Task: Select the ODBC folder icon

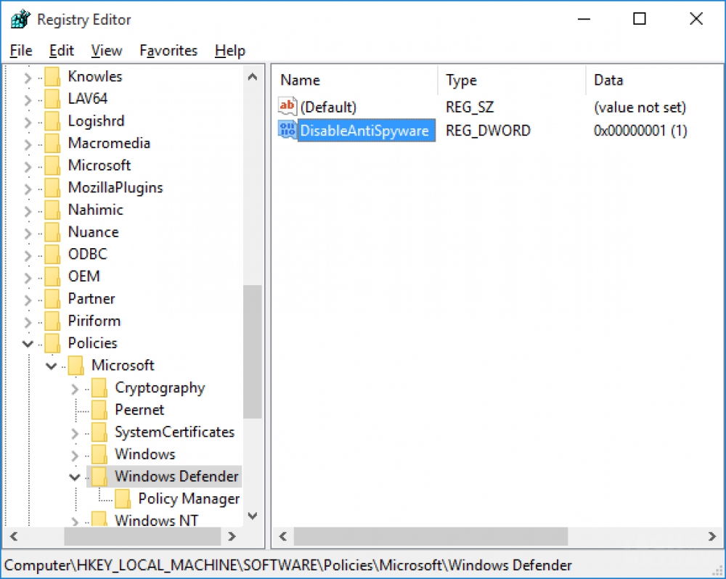Action: 52,254
